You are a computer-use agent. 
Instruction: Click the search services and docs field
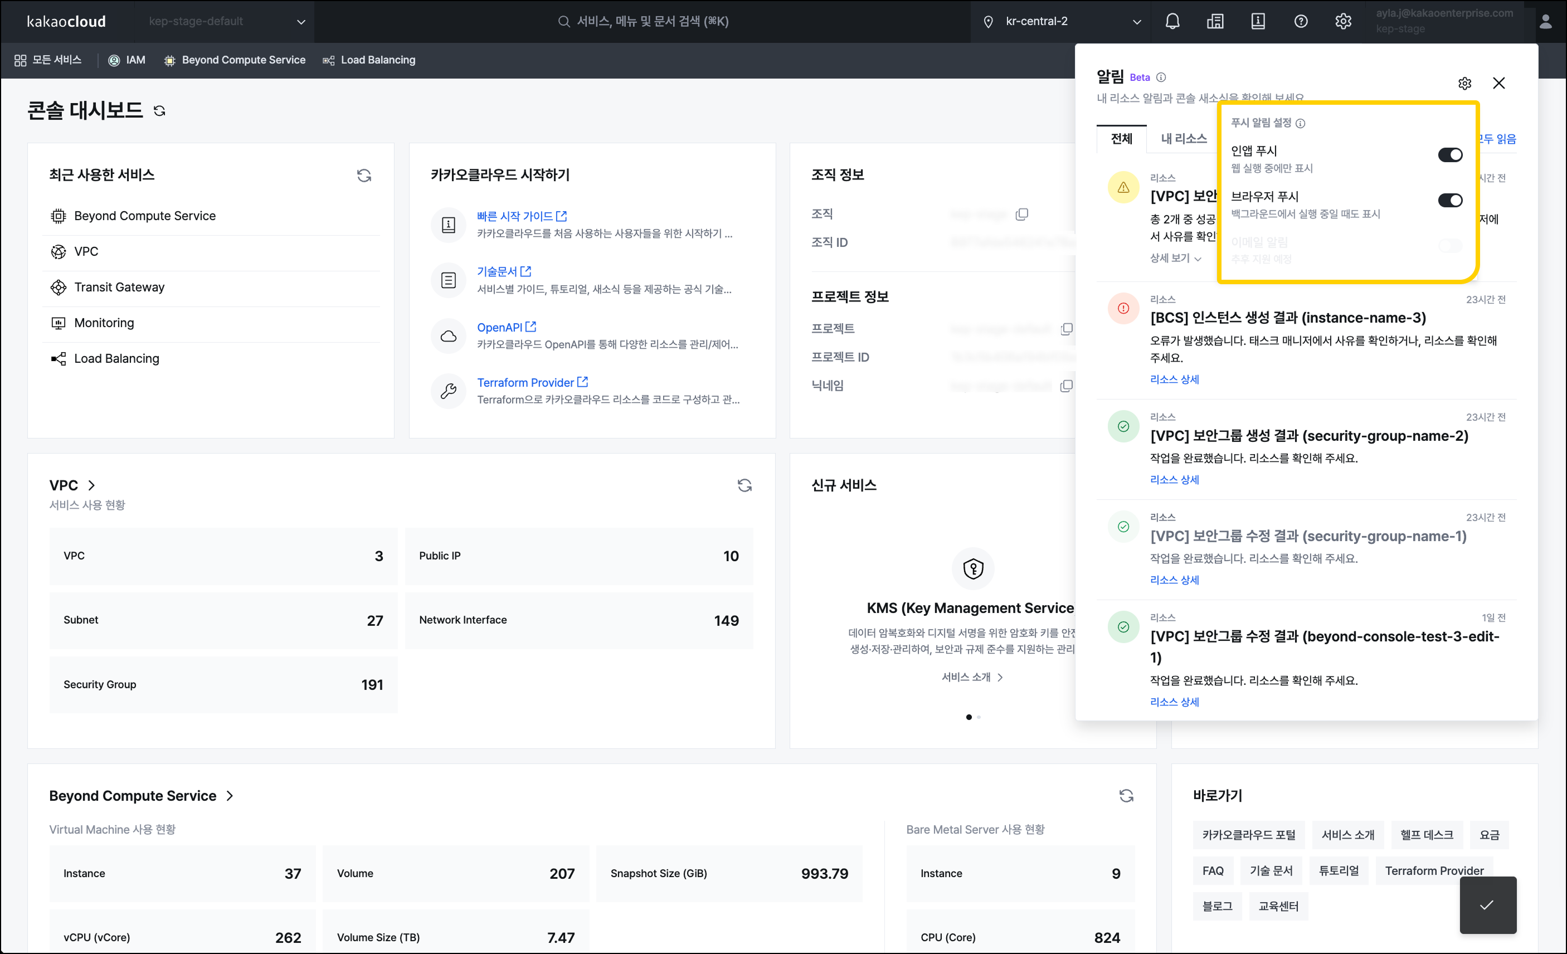pos(643,22)
